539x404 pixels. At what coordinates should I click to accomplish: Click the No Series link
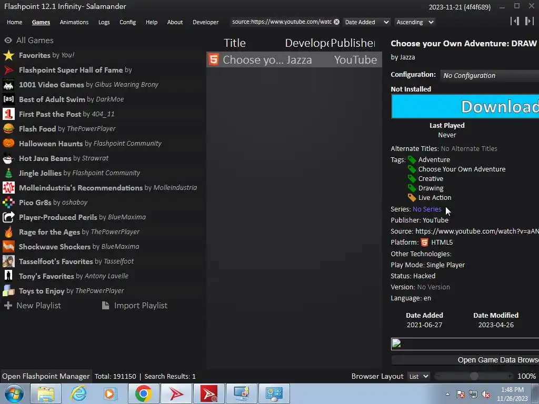(426, 209)
